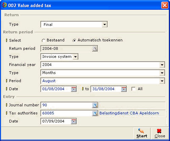170x141 pixels.
Task: Click the Close button with red cross
Action: pos(160,134)
